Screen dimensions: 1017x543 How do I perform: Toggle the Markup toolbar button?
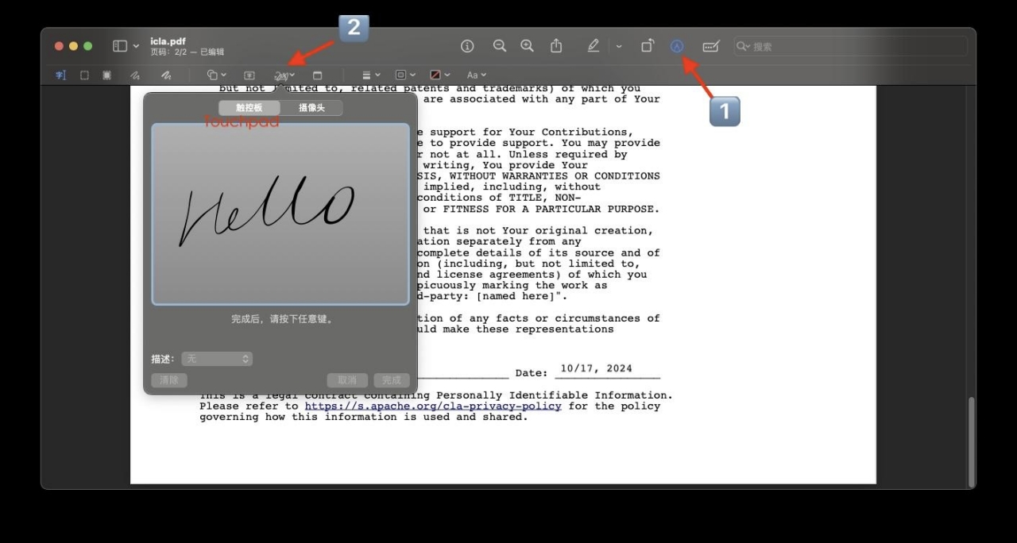point(677,46)
